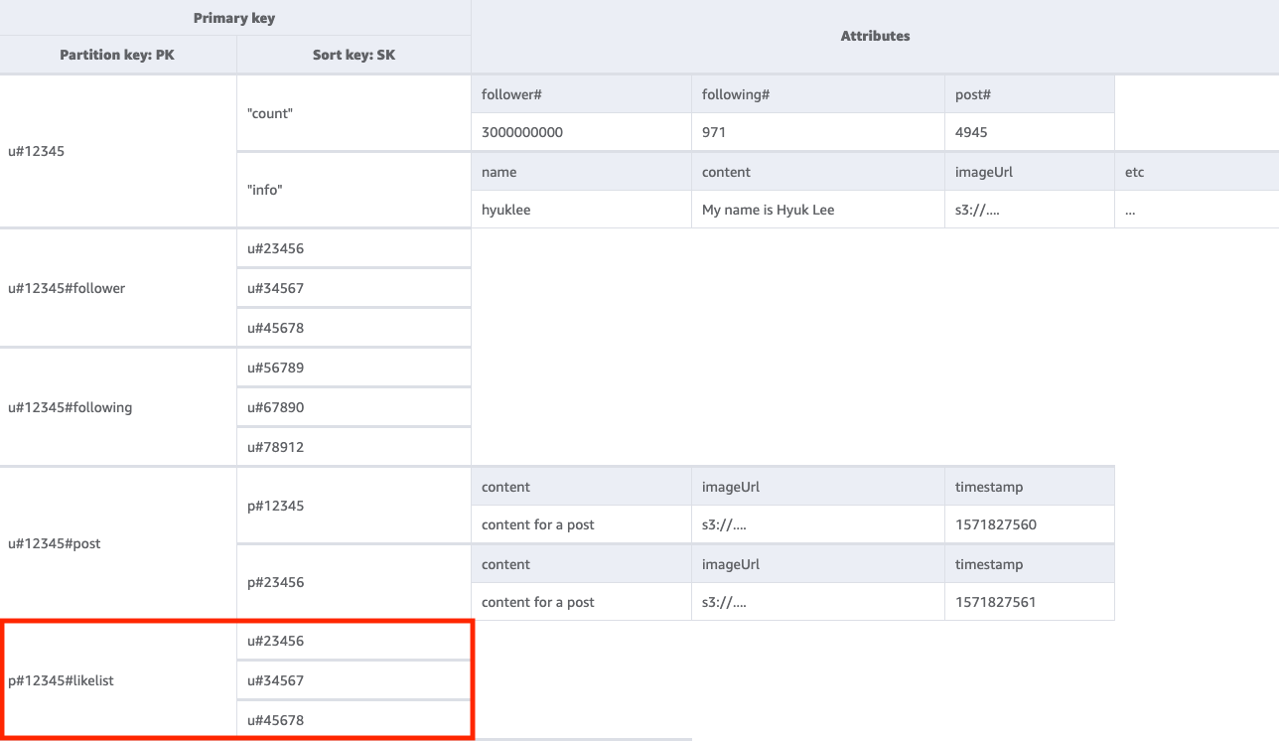Click the name value hyuklee

pyautogui.click(x=506, y=209)
